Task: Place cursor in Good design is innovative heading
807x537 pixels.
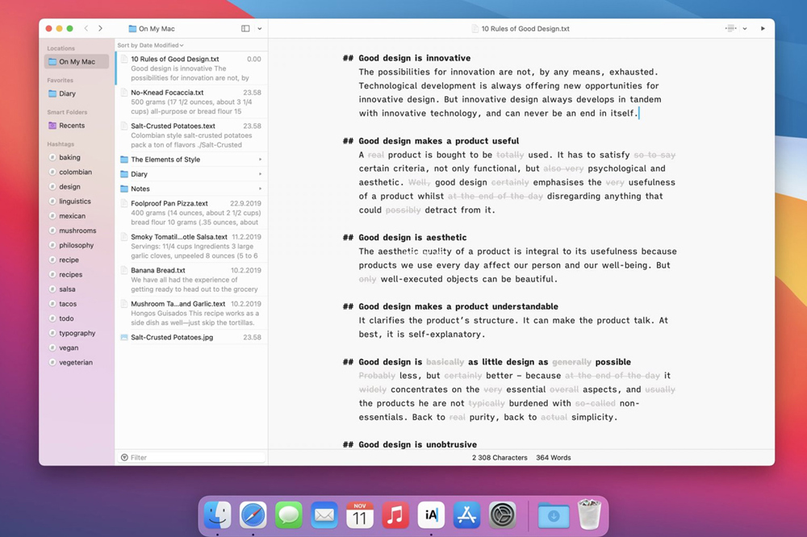Action: click(414, 58)
